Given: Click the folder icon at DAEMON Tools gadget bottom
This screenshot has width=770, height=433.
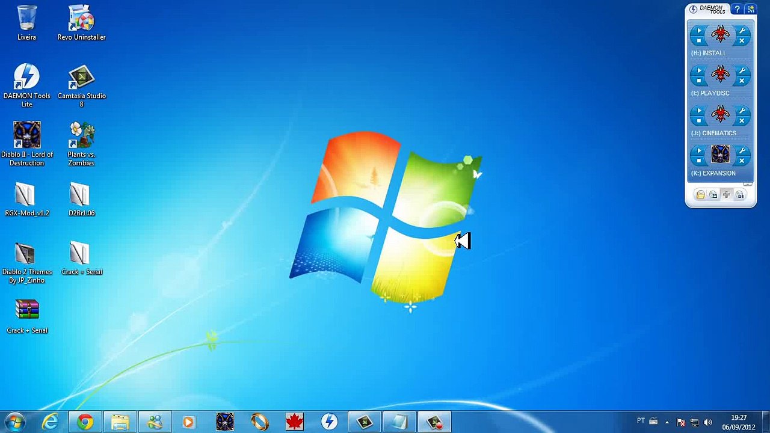Looking at the screenshot, I should point(700,195).
